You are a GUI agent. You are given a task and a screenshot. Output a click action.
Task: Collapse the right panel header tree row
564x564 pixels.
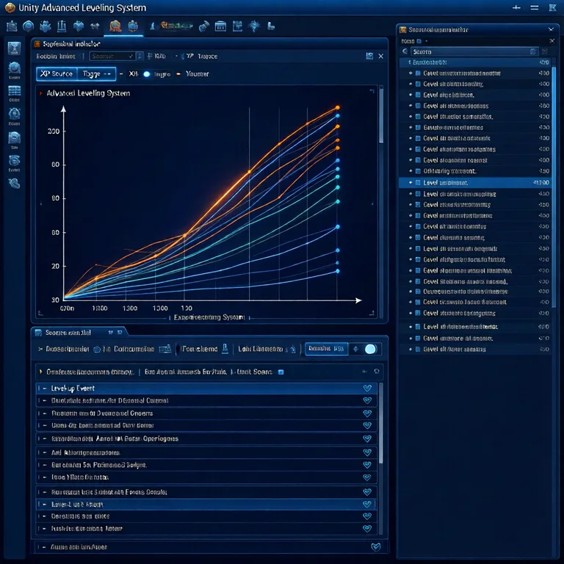point(409,62)
